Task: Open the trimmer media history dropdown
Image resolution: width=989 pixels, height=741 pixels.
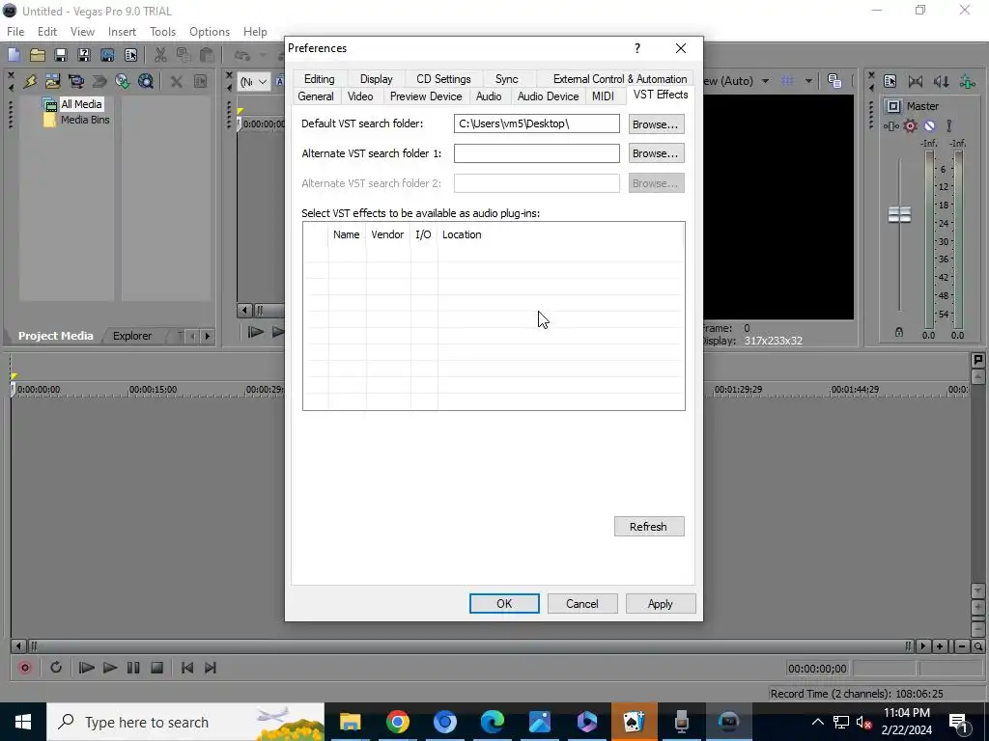Action: (263, 81)
